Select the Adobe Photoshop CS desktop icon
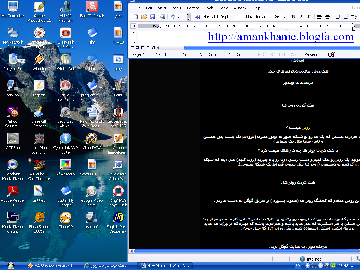Viewport: 360px width, 270px height. (x=39, y=12)
